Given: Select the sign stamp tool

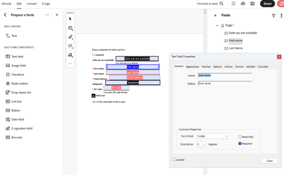Looking at the screenshot, I should [70, 55].
